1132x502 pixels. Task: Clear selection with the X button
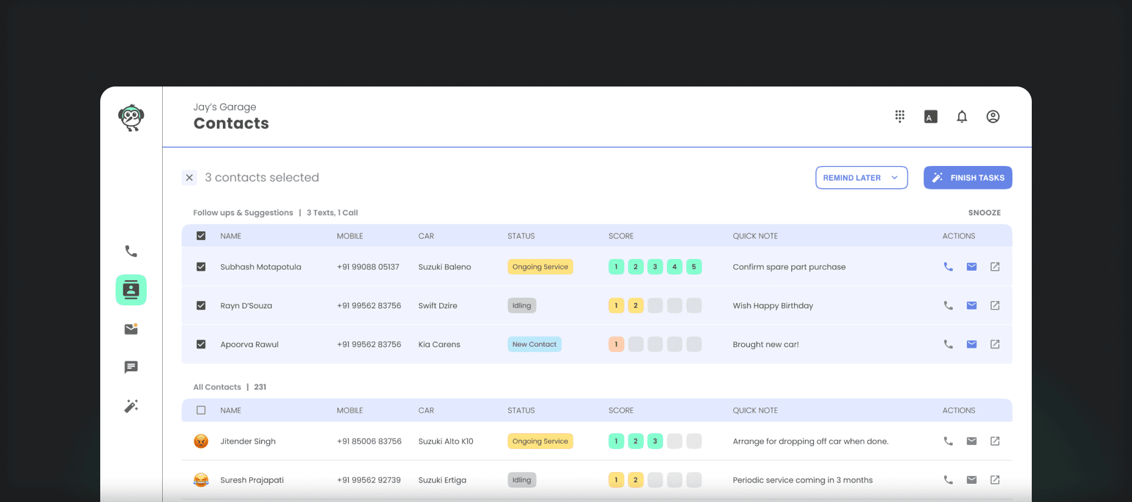click(x=189, y=177)
